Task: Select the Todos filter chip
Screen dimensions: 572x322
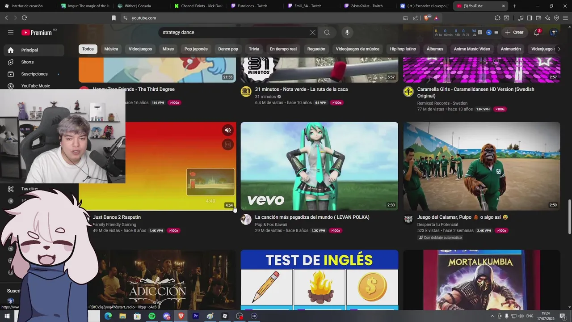Action: point(88,49)
